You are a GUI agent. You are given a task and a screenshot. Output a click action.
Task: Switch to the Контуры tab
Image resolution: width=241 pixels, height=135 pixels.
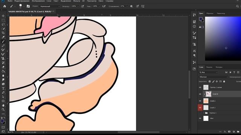(219, 67)
